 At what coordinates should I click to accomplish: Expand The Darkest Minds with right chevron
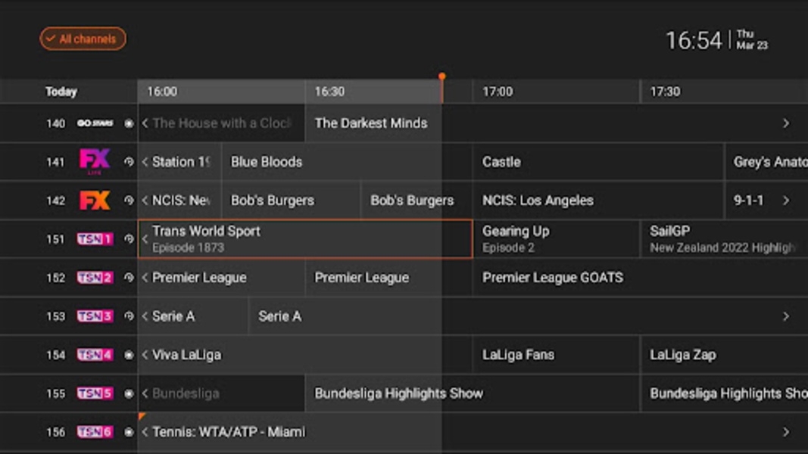(x=786, y=123)
